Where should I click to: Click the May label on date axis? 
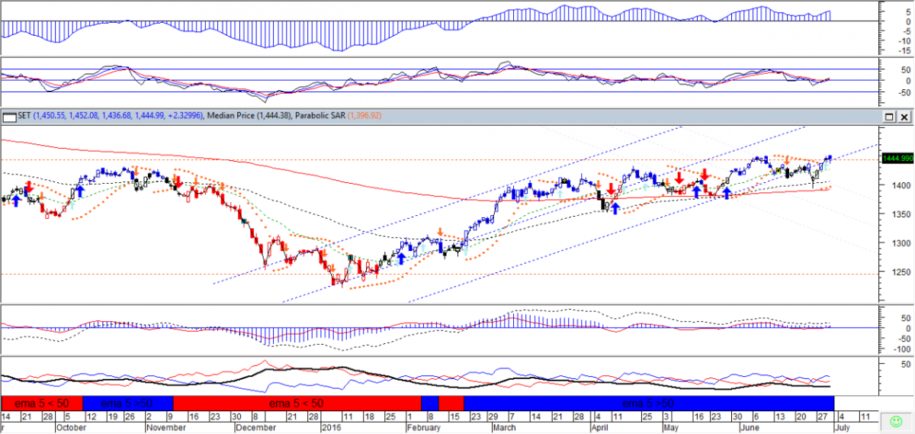[x=669, y=429]
